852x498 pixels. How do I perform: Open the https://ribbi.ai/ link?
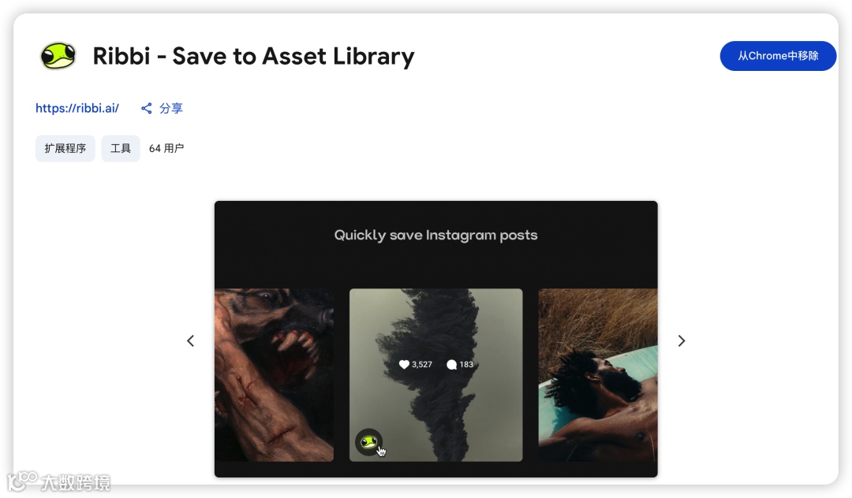click(x=77, y=109)
